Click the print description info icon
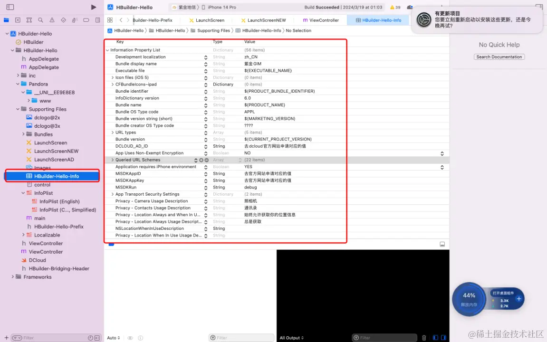The width and height of the screenshot is (547, 342). click(x=140, y=338)
